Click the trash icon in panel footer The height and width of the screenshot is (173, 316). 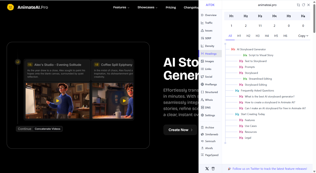pos(213,169)
